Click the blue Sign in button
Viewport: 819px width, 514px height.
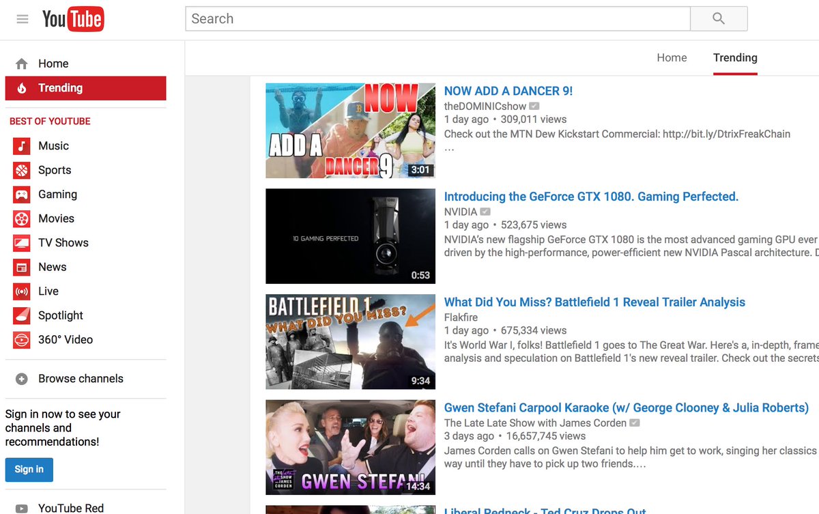pos(29,470)
